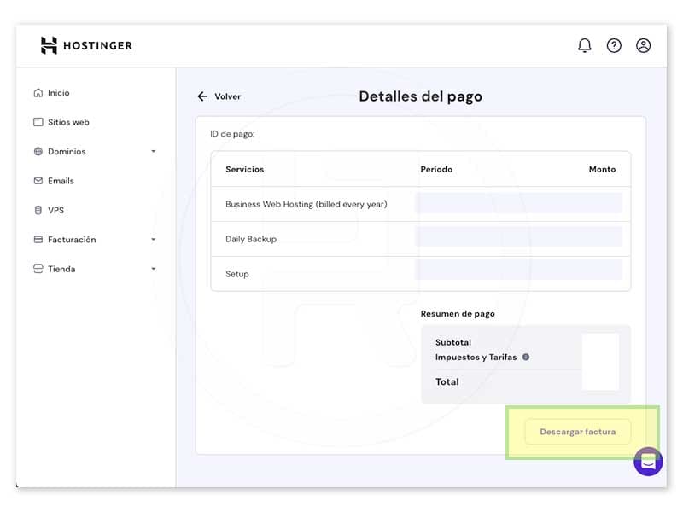Screen dimensions: 683x512
Task: Select the Daily Backup service row
Action: [x=420, y=239]
